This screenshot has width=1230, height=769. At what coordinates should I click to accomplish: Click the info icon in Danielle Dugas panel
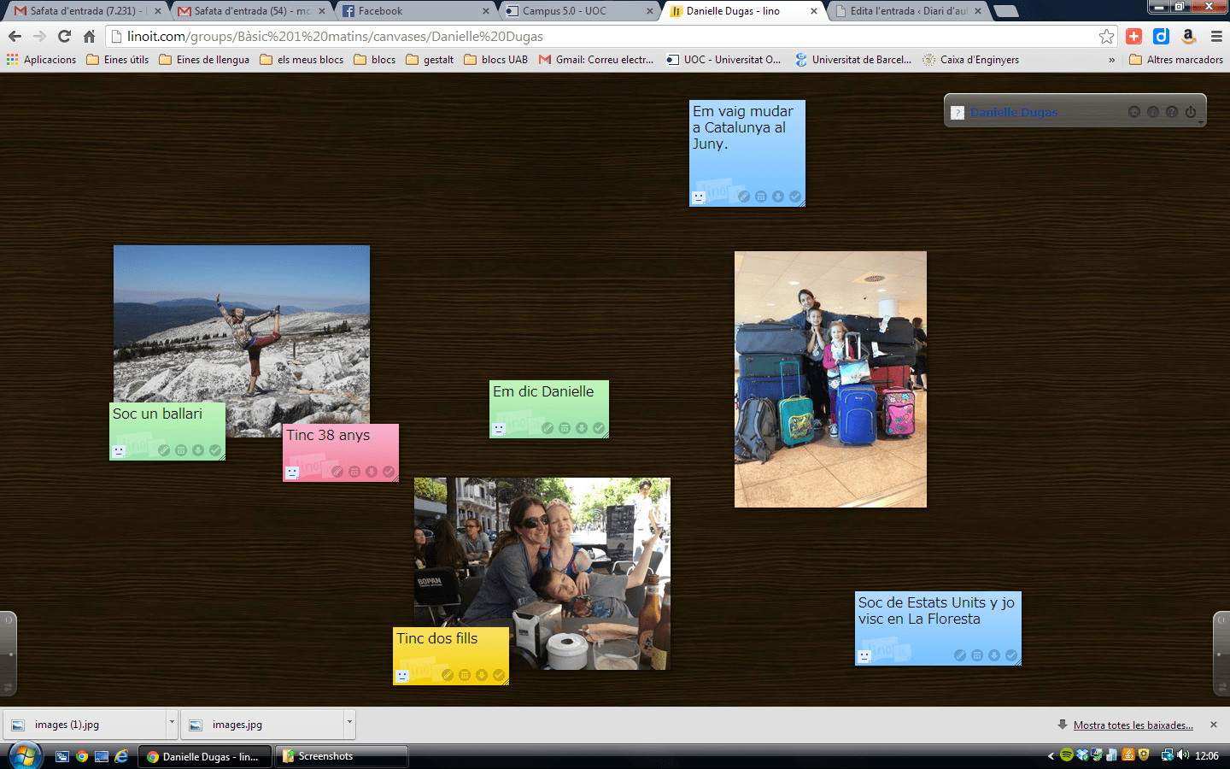[1153, 112]
